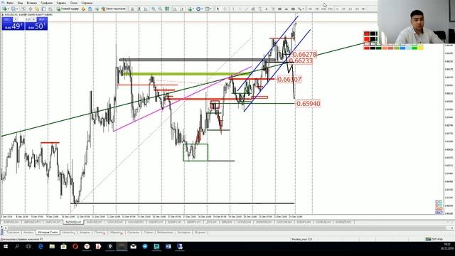Toggle the Data Window panel
Image resolution: width=455 pixels, height=256 pixels.
30,9
